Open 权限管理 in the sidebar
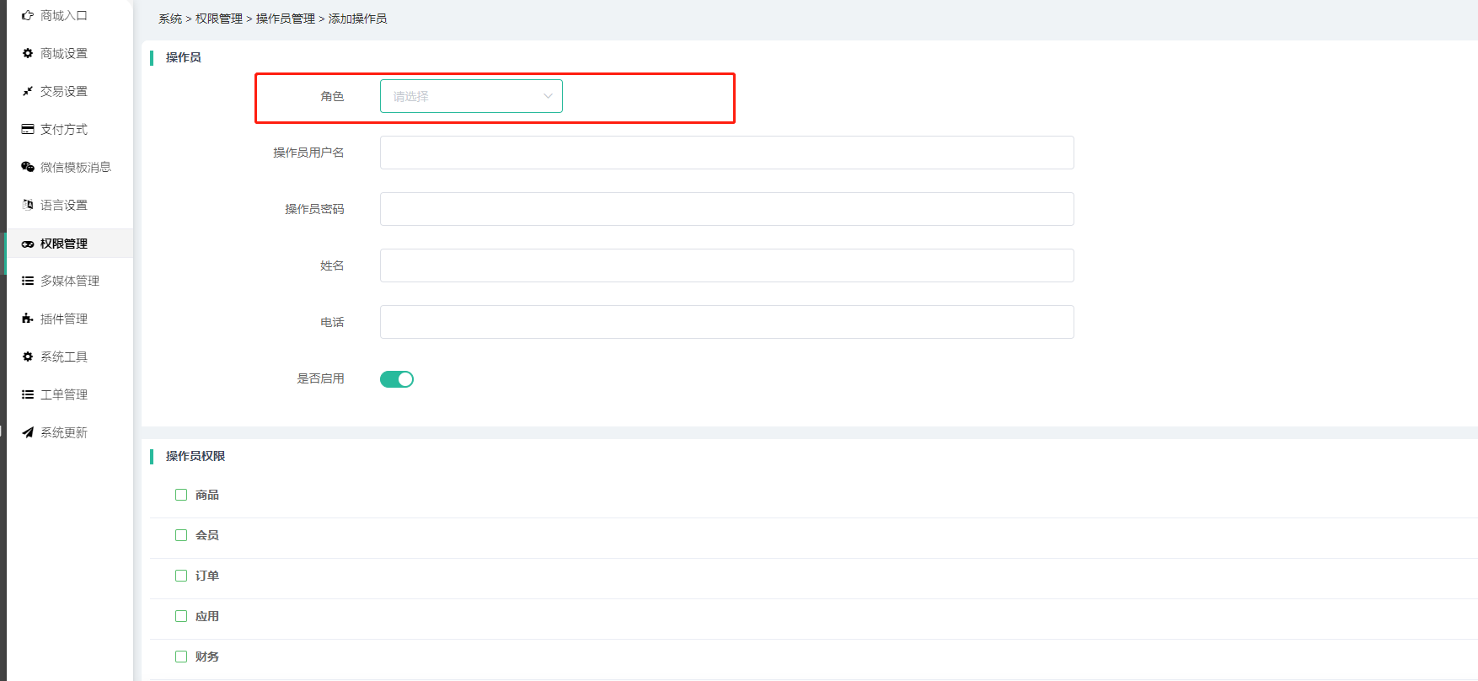 tap(64, 244)
